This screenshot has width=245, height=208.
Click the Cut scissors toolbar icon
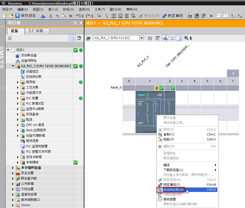(x=51, y=16)
